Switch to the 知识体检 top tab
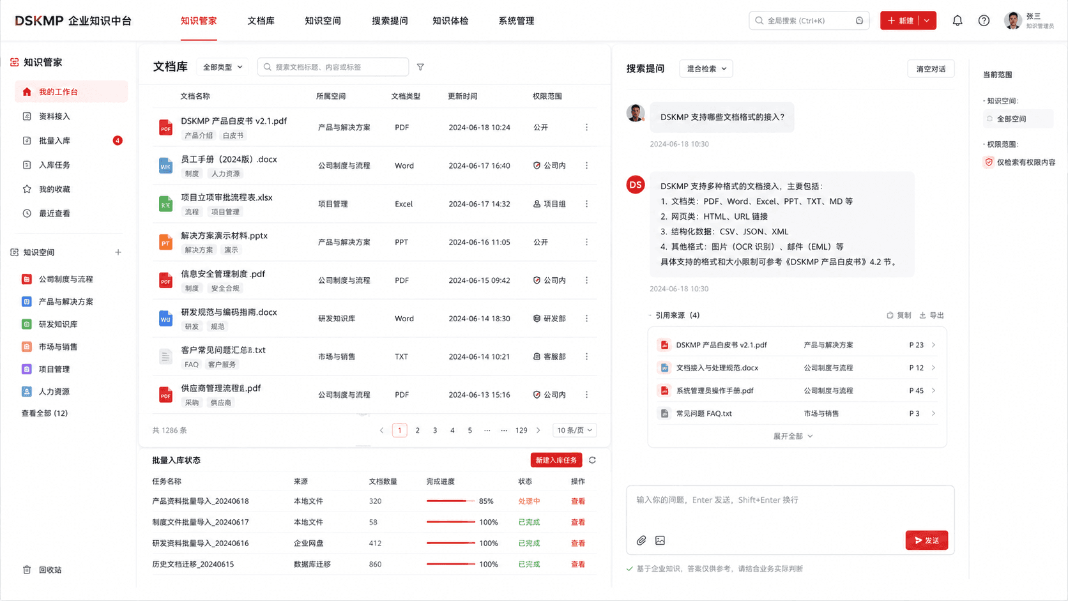Screen dimensions: 1068x601 (450, 20)
